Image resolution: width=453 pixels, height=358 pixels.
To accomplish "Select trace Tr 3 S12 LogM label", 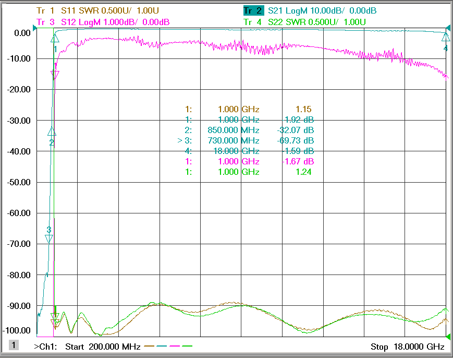I will click(103, 22).
